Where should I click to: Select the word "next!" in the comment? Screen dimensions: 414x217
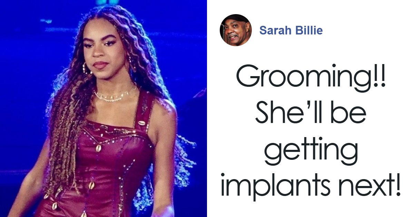pyautogui.click(x=365, y=185)
